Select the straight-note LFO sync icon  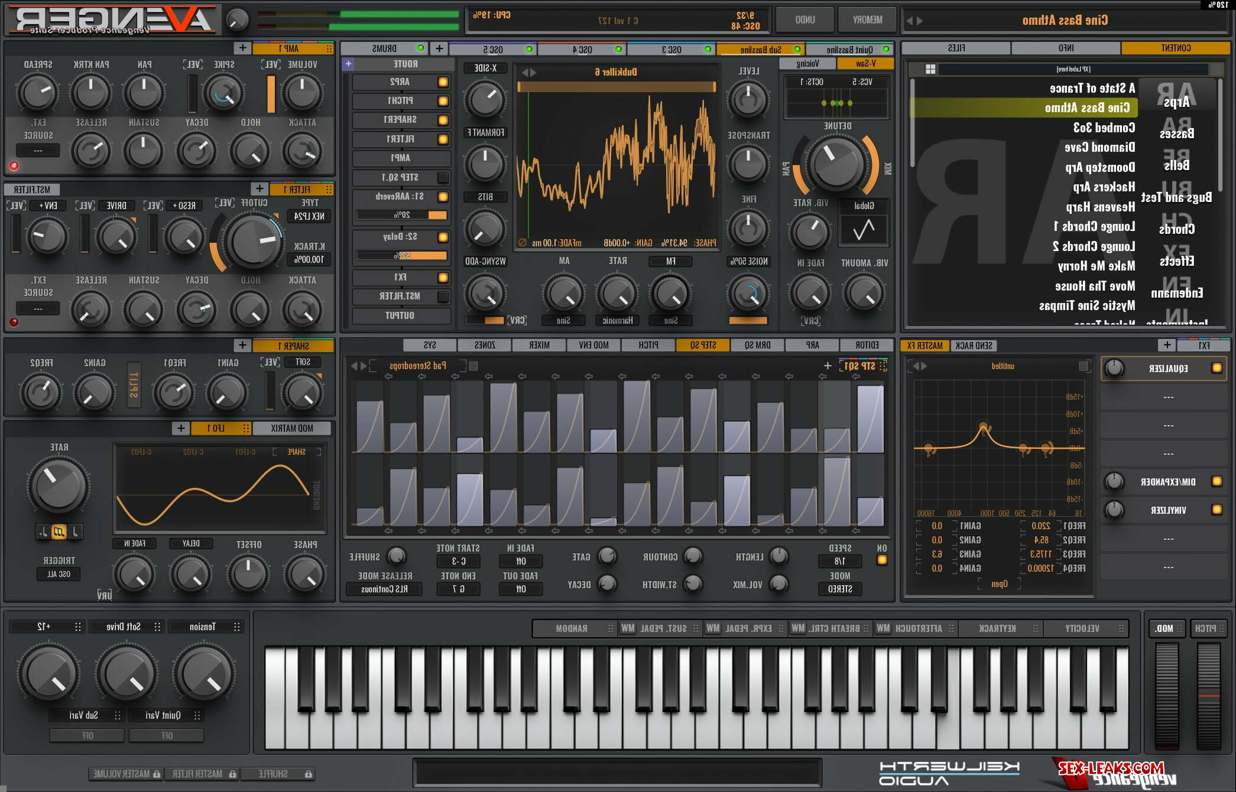(x=75, y=532)
